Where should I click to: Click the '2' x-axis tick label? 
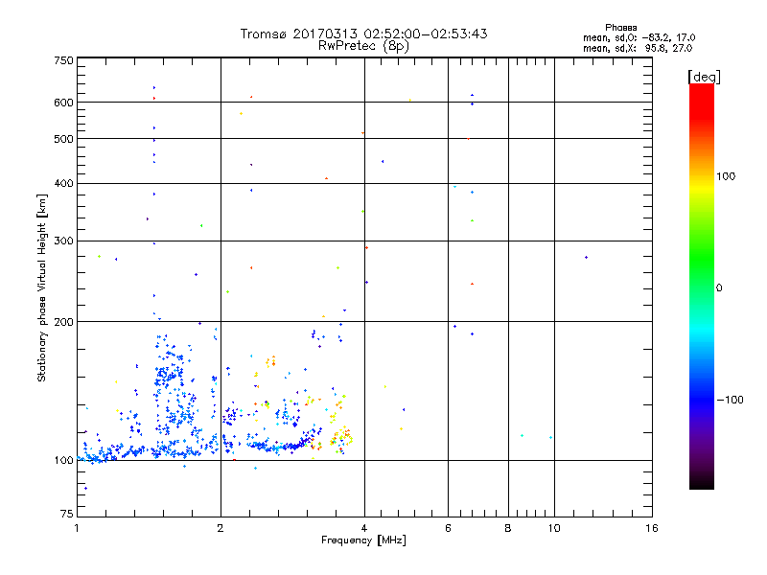coord(221,528)
